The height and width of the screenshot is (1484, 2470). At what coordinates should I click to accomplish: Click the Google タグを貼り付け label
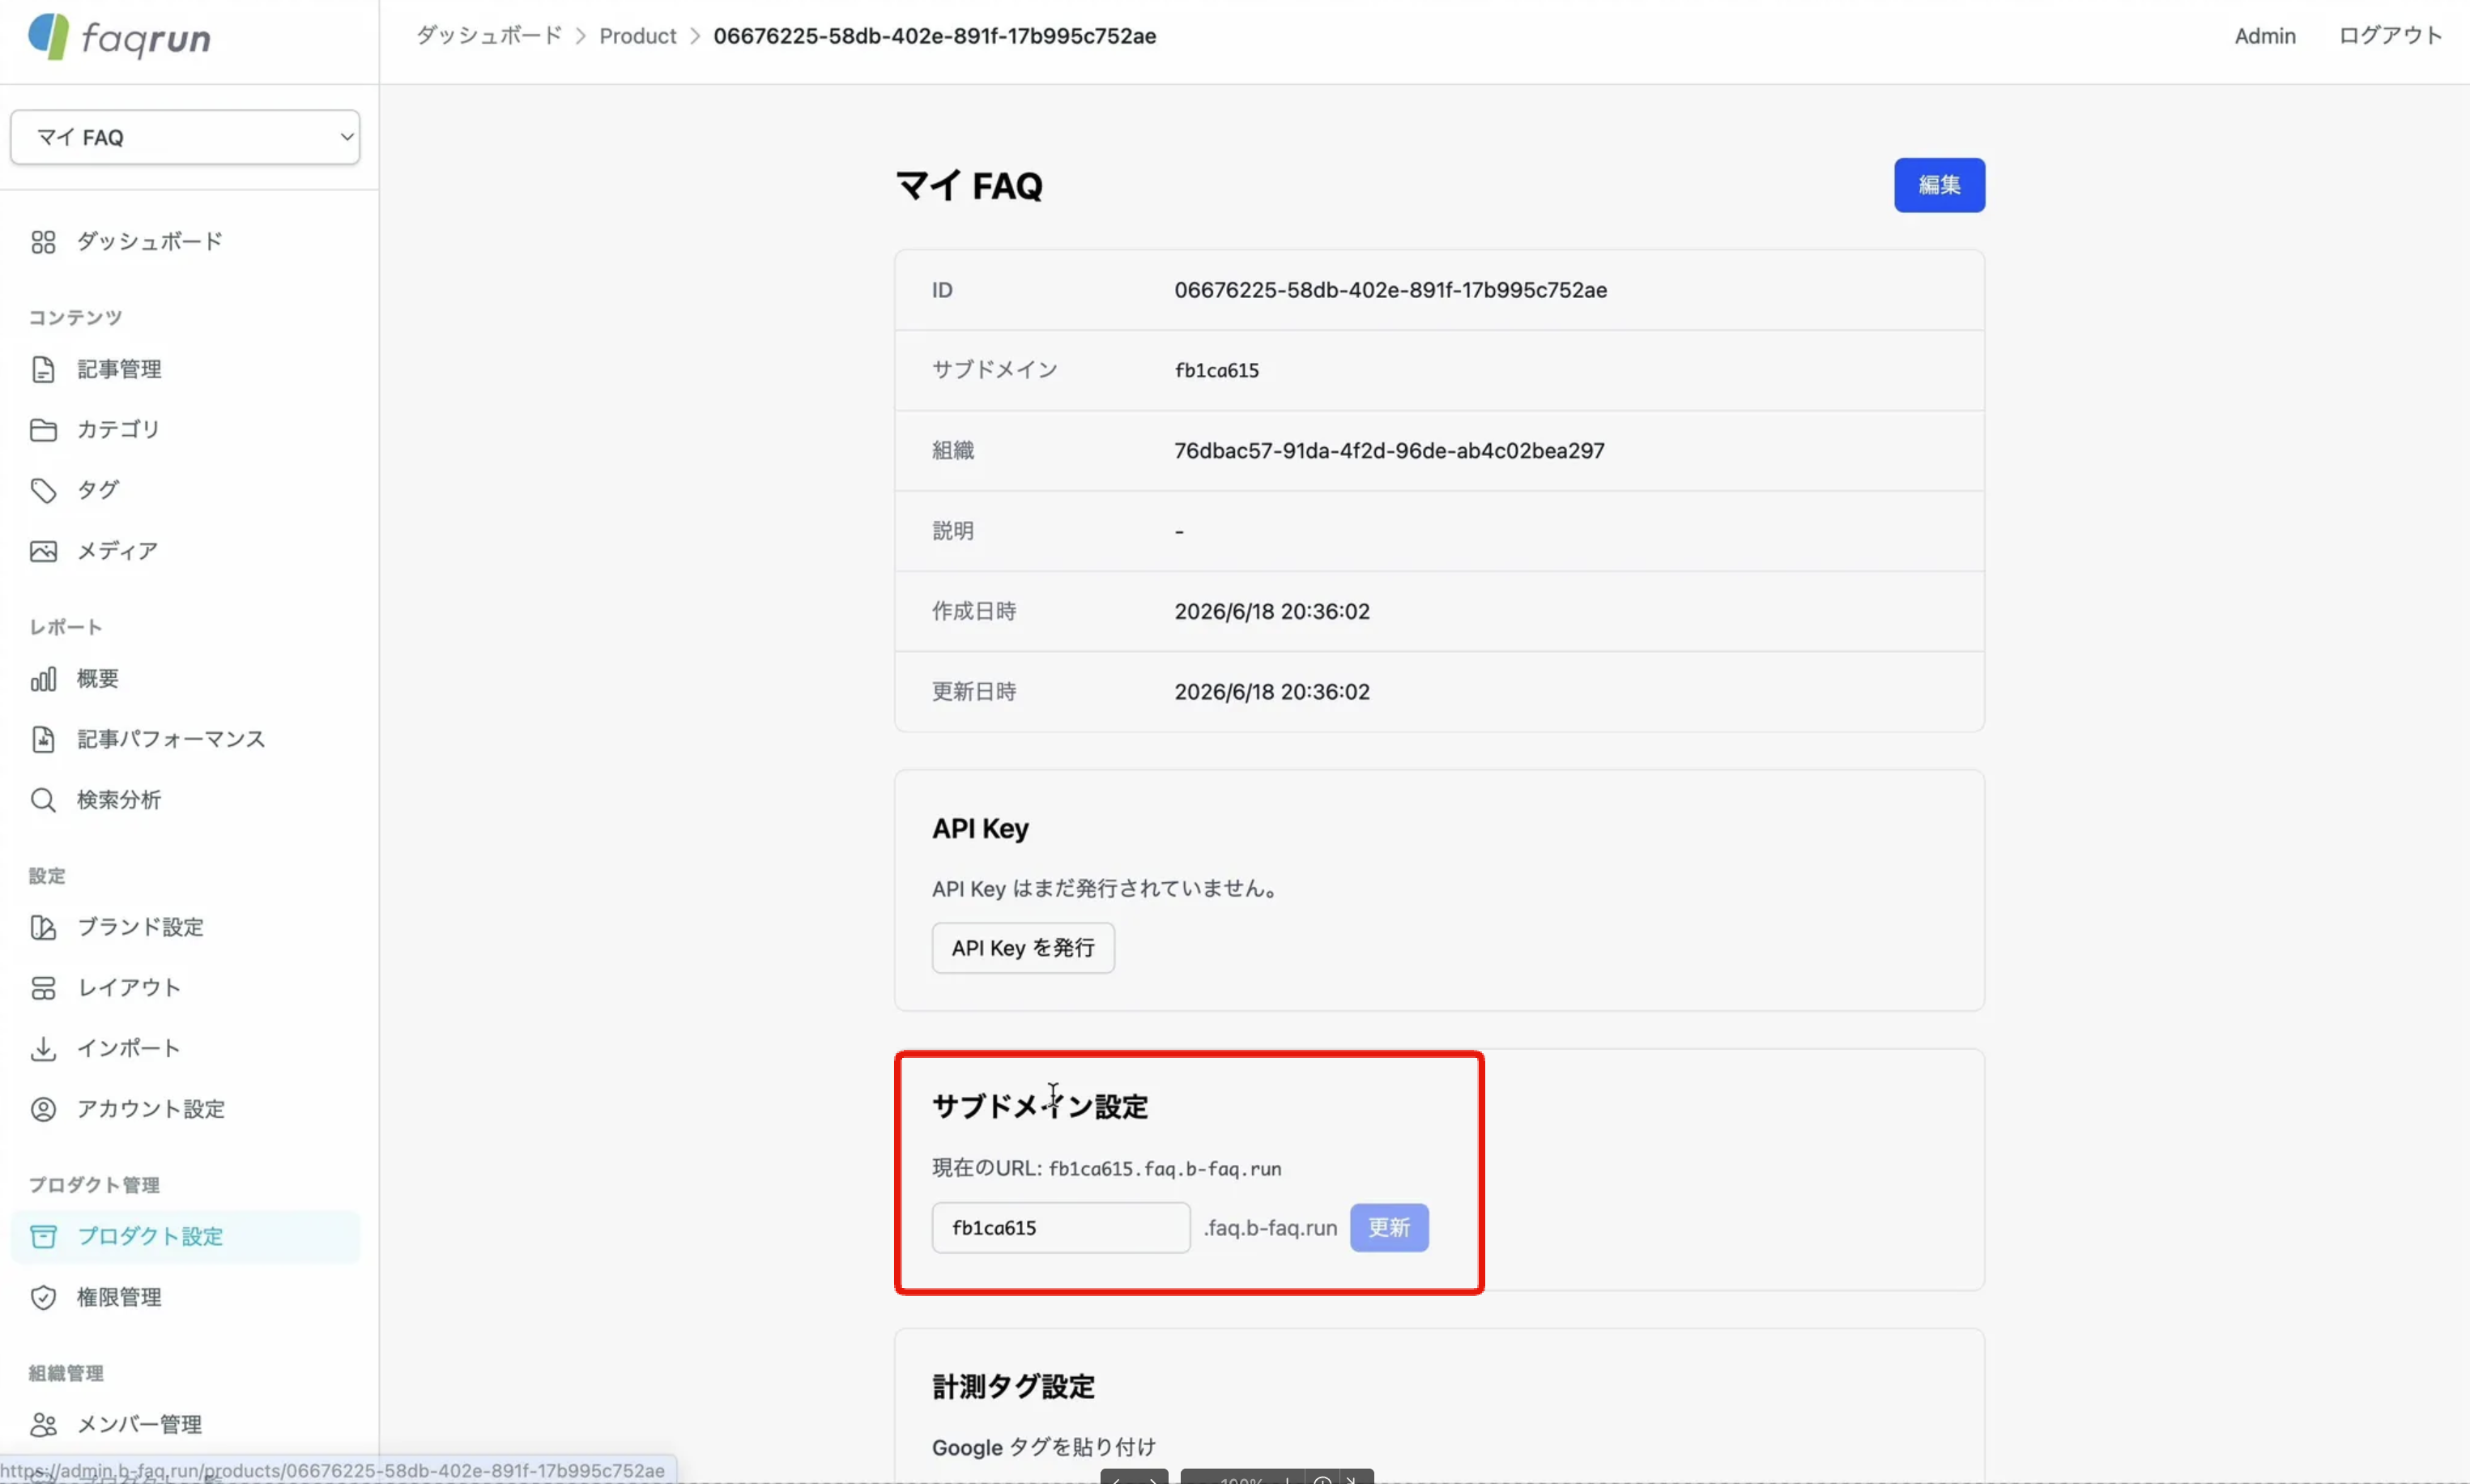1044,1447
